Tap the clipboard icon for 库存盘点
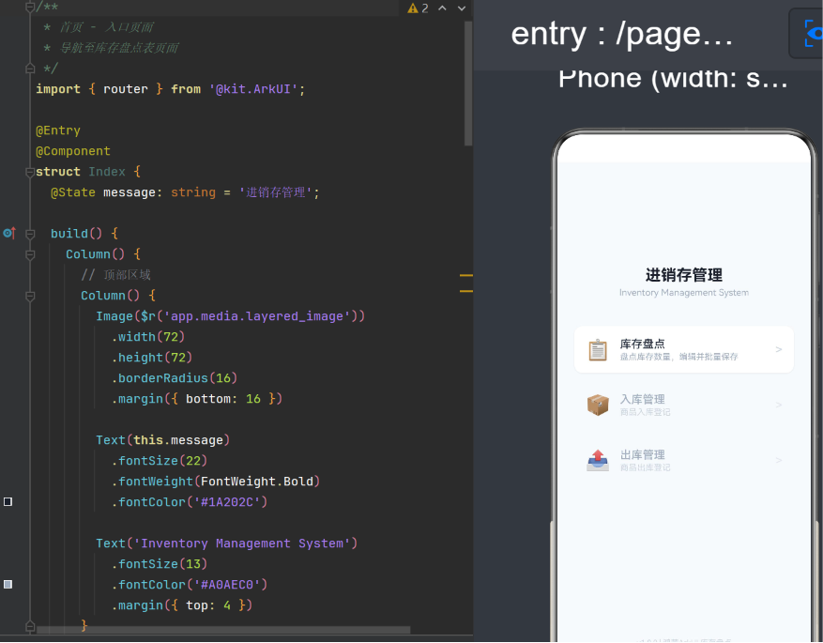The width and height of the screenshot is (823, 643). pyautogui.click(x=597, y=350)
